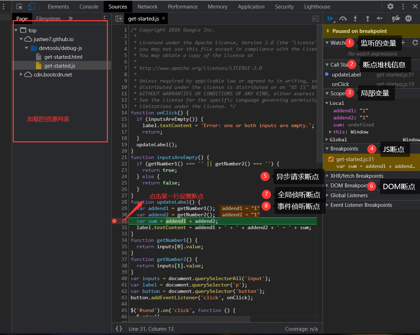
Task: Click the Line 31, Column 13 status
Action: [x=151, y=329]
